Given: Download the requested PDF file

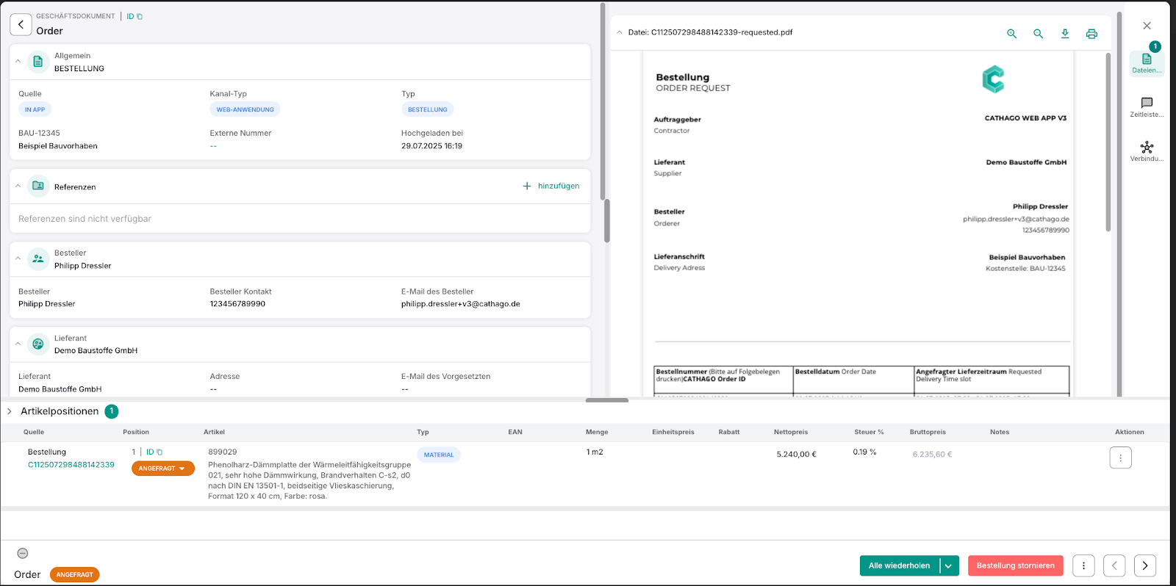Looking at the screenshot, I should (1064, 34).
